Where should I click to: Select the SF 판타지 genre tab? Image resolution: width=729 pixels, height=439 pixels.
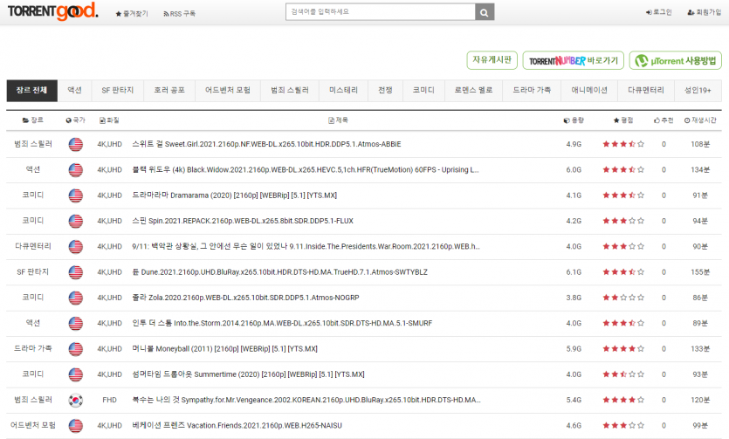[118, 90]
